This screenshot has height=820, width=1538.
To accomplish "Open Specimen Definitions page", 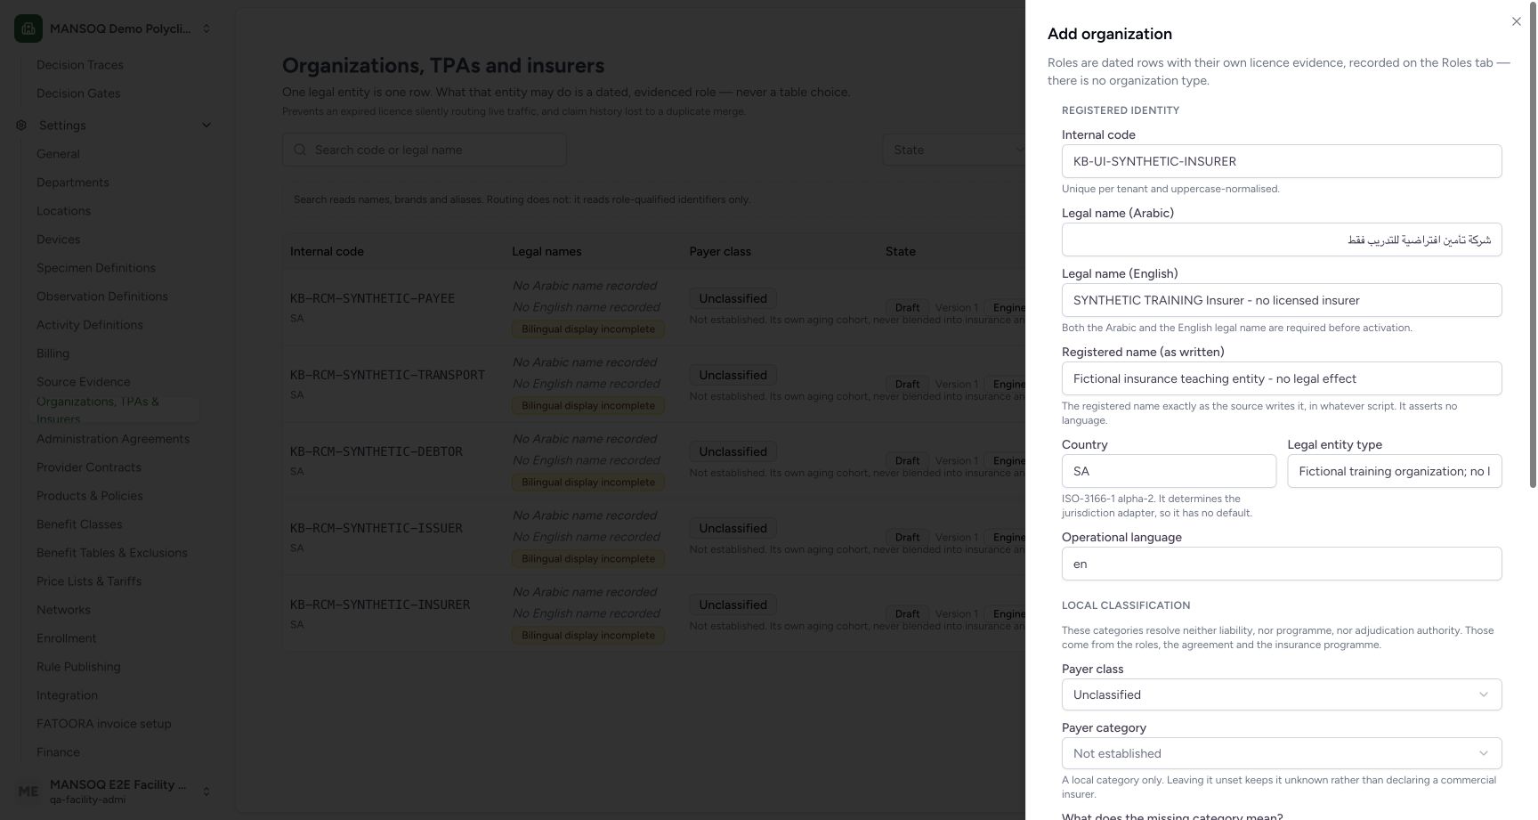I will [x=96, y=268].
